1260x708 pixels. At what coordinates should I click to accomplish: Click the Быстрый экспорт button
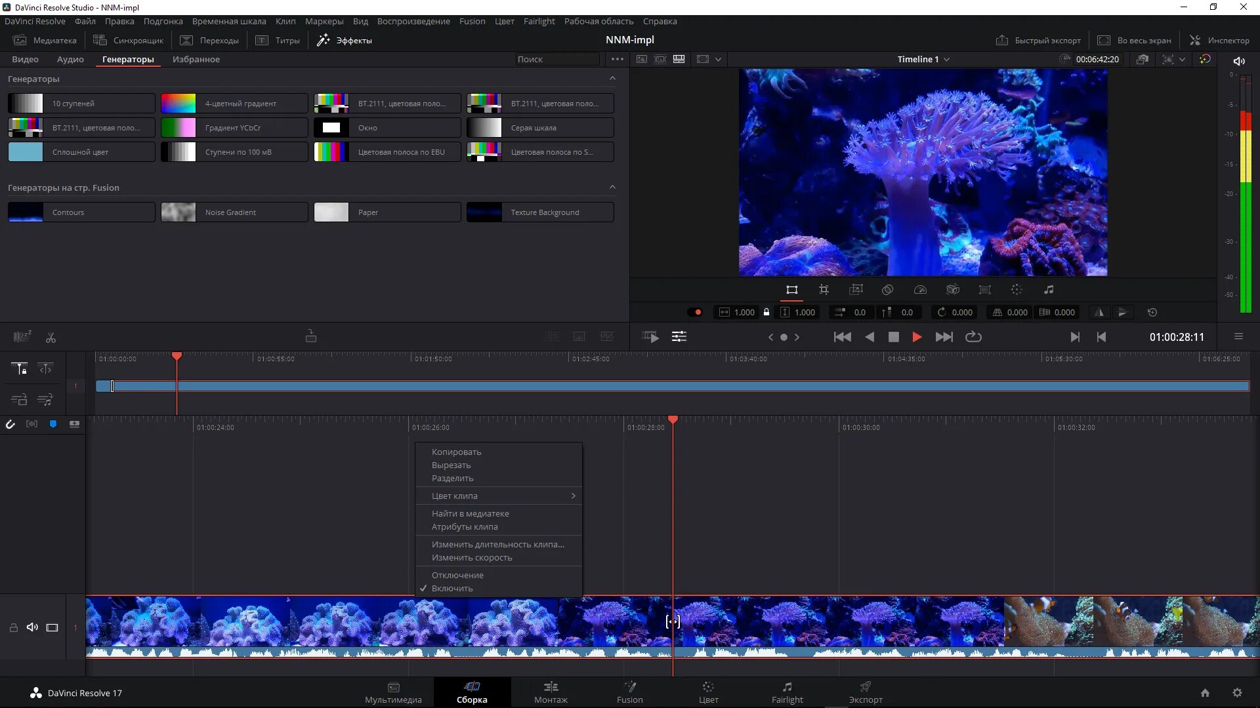[x=1038, y=40]
